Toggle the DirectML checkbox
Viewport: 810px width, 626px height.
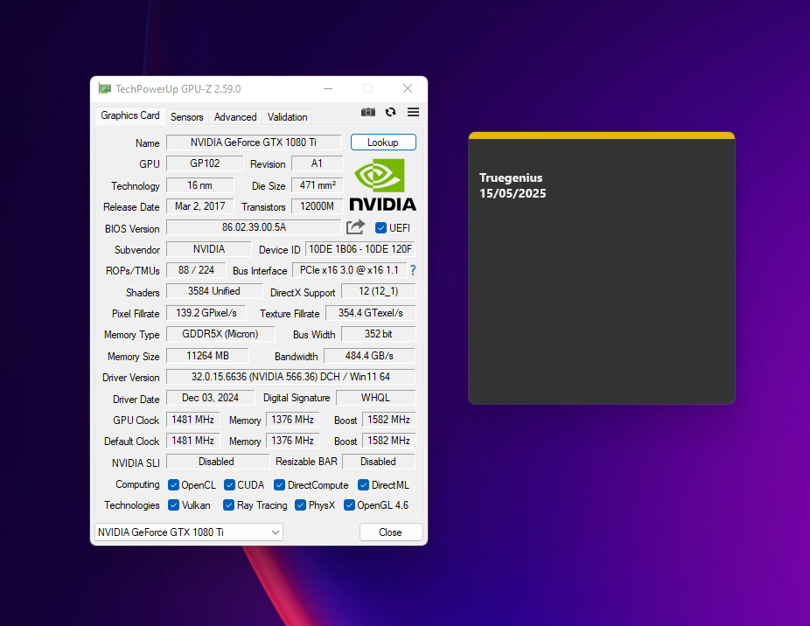pyautogui.click(x=363, y=485)
